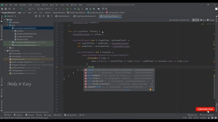Choose firstNotNullOfOrNull completion suggestion
The width and height of the screenshot is (218, 122).
119,84
